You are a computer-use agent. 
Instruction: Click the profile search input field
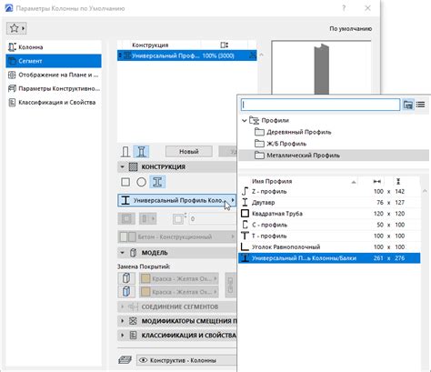(x=320, y=105)
